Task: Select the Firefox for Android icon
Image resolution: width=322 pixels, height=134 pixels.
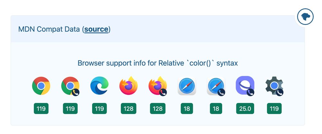Action: coord(158,86)
